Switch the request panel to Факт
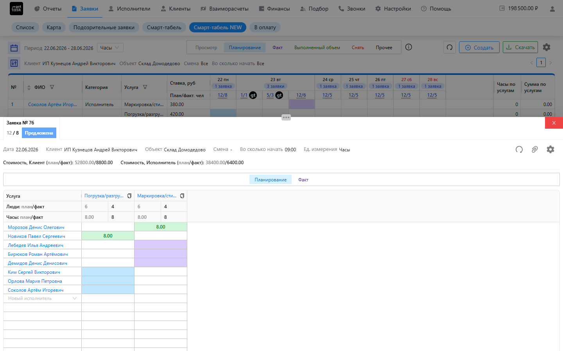The image size is (563, 351). [303, 180]
